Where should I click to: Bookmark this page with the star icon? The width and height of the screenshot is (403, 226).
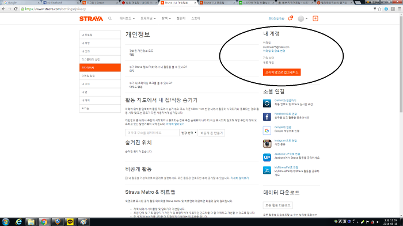point(379,9)
